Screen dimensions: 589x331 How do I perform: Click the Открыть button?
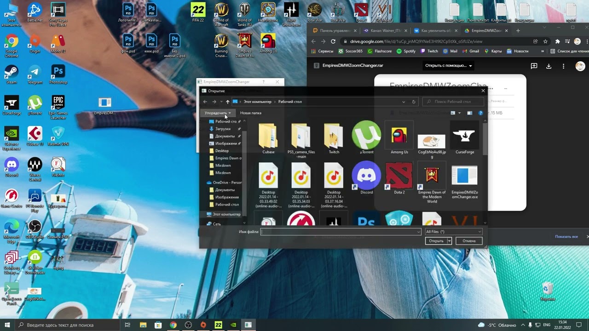pos(436,241)
